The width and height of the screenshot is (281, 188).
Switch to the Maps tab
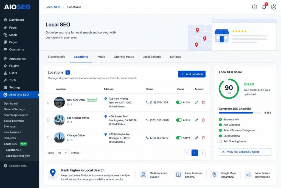(101, 57)
